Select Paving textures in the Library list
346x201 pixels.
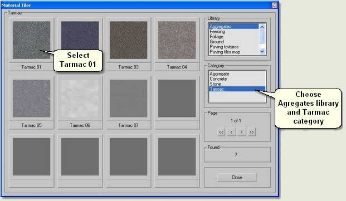click(233, 47)
